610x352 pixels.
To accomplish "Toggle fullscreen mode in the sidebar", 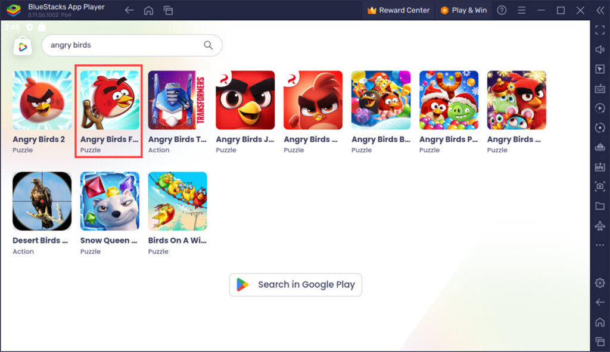I will [600, 30].
